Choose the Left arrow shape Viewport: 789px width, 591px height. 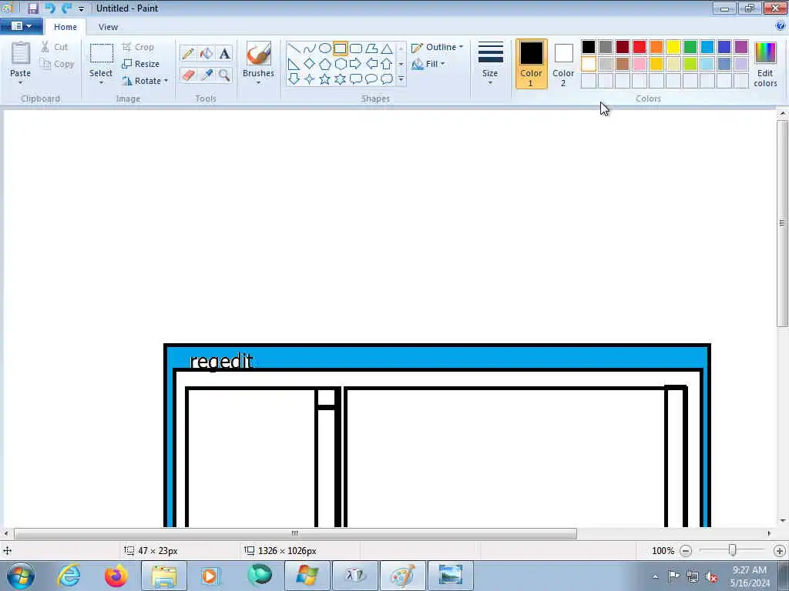pos(371,64)
